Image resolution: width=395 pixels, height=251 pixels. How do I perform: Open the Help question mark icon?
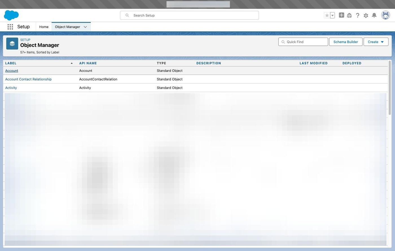[x=357, y=15]
